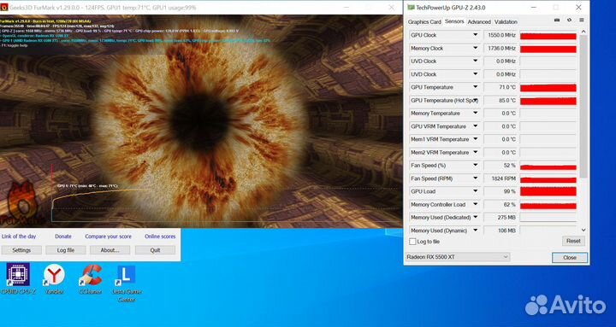Expand the GPU Temperature sensor dropdown arrow
The width and height of the screenshot is (616, 327).
point(475,87)
